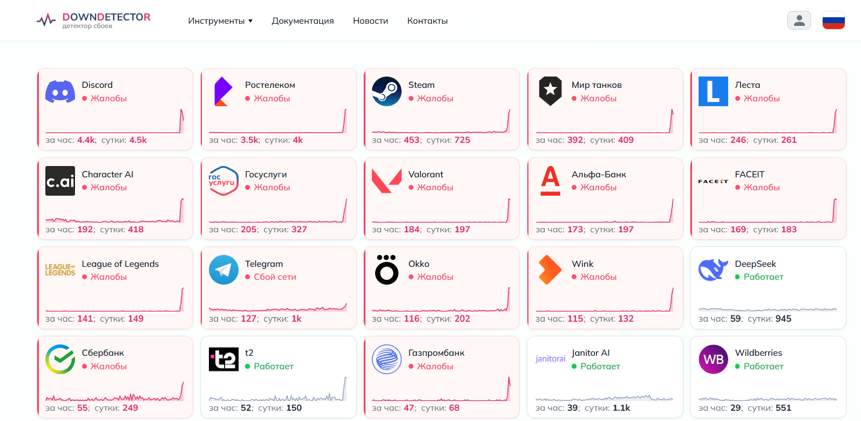Image resolution: width=861 pixels, height=421 pixels.
Task: Click League of Legends stats 'за час: 141'
Action: tap(70, 319)
